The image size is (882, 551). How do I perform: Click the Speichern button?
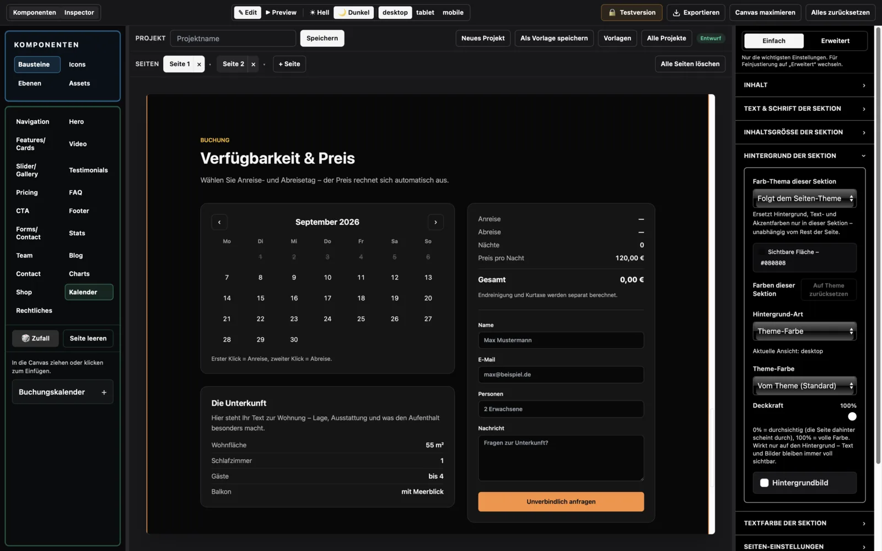click(322, 38)
